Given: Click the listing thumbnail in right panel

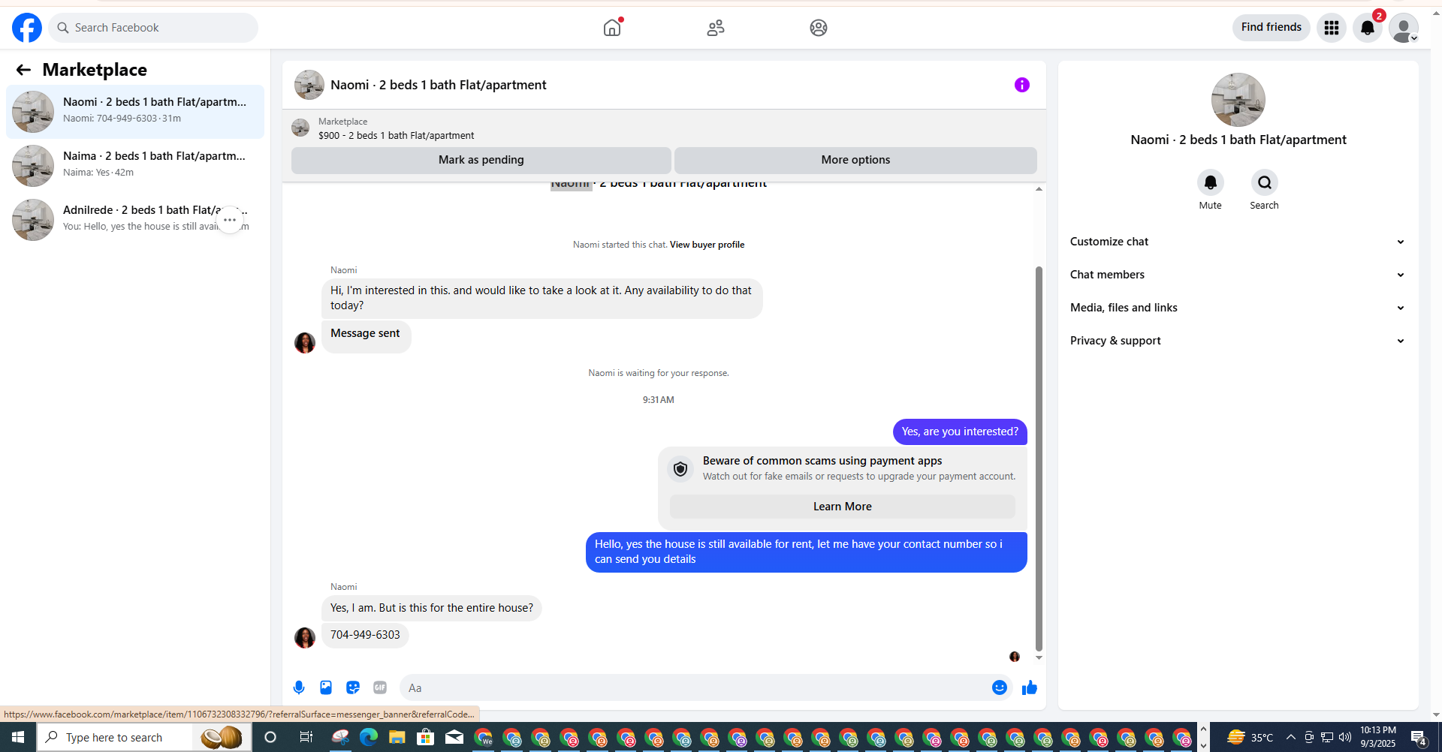Looking at the screenshot, I should click(x=1238, y=100).
